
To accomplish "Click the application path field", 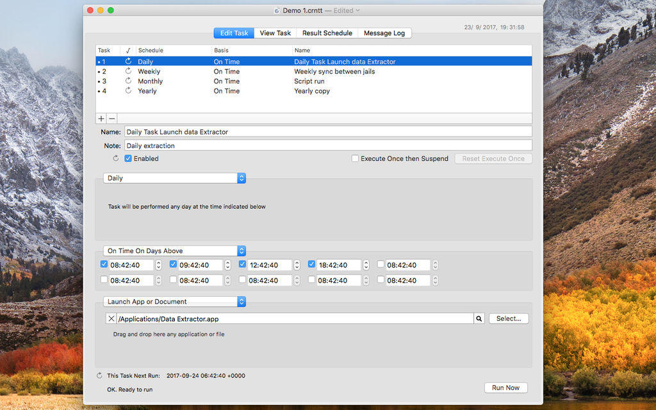I will (x=295, y=318).
